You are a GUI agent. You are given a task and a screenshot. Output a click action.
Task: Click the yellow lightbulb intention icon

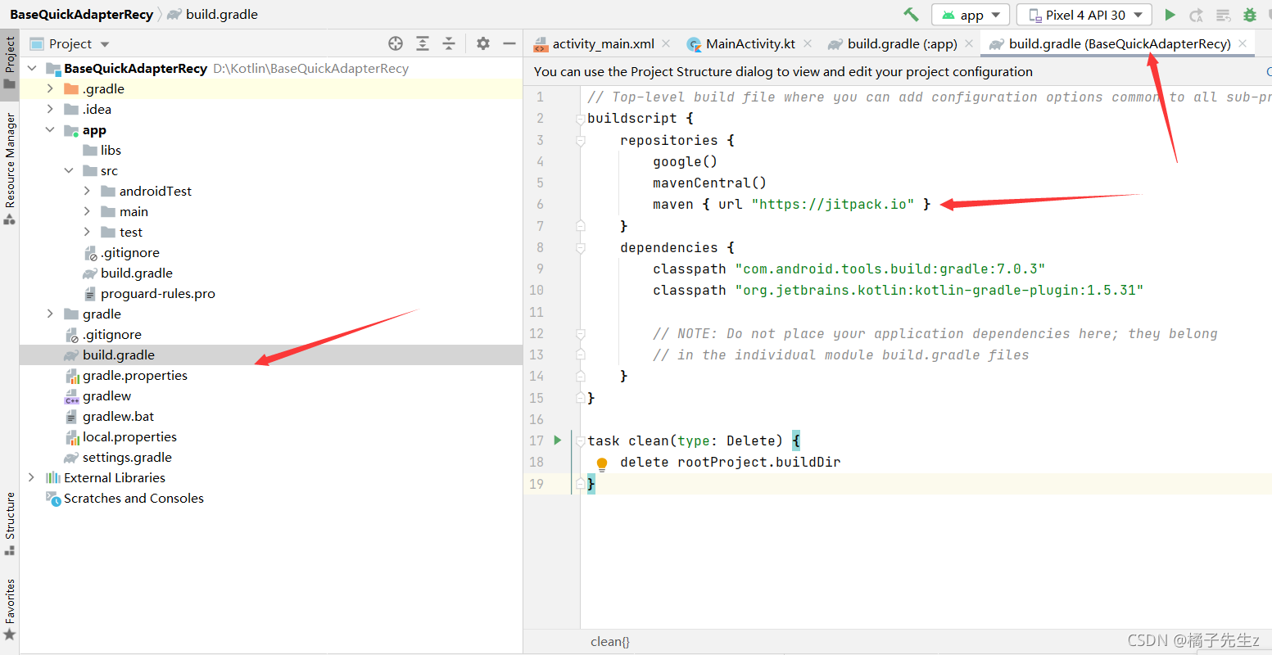point(602,464)
